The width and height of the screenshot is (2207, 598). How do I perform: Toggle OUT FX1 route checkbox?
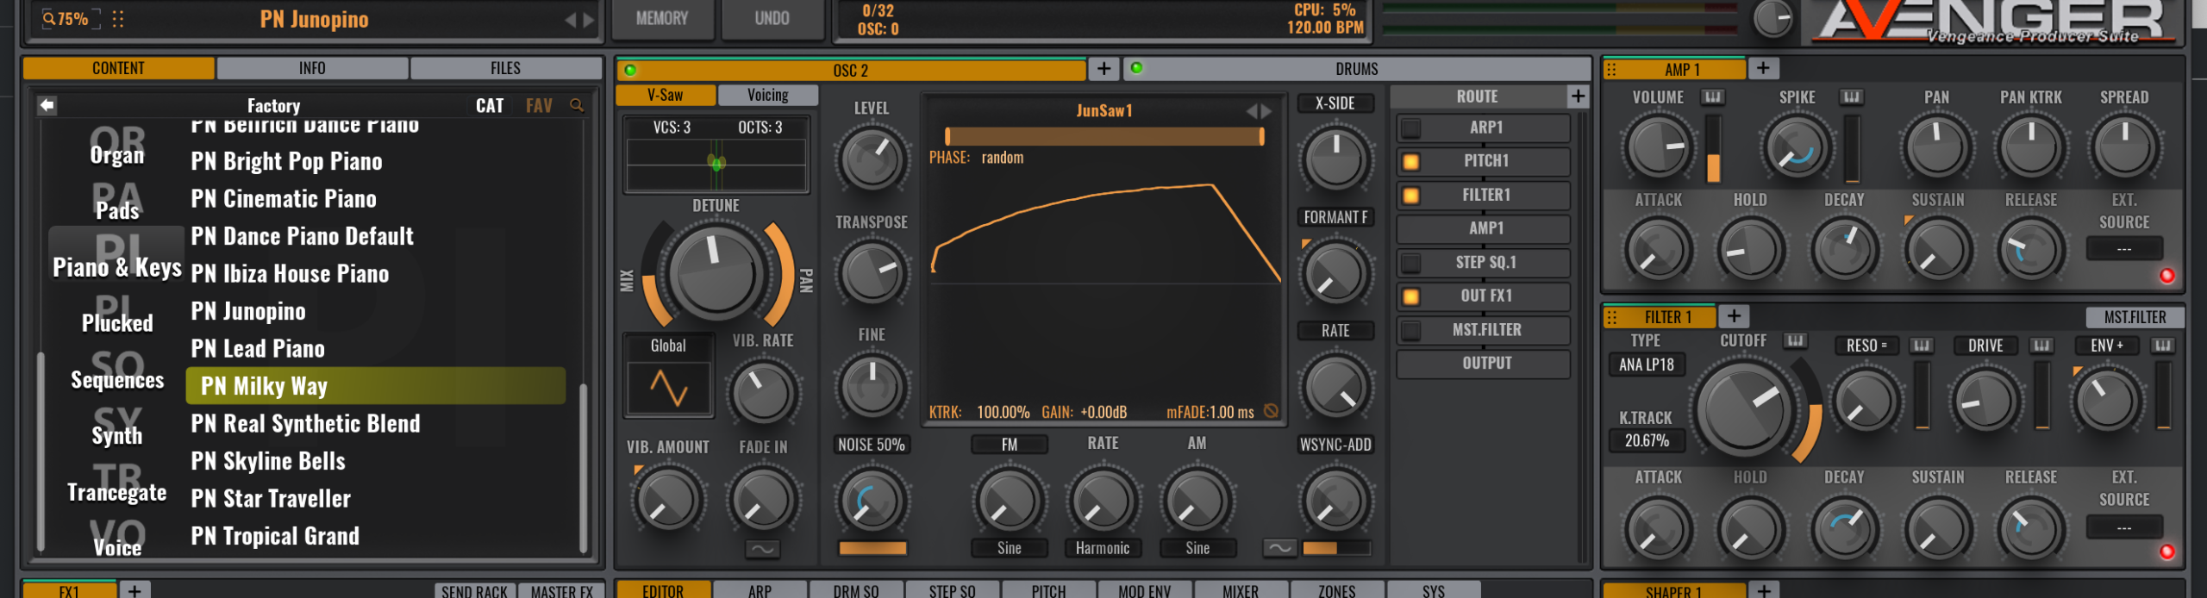click(1410, 296)
